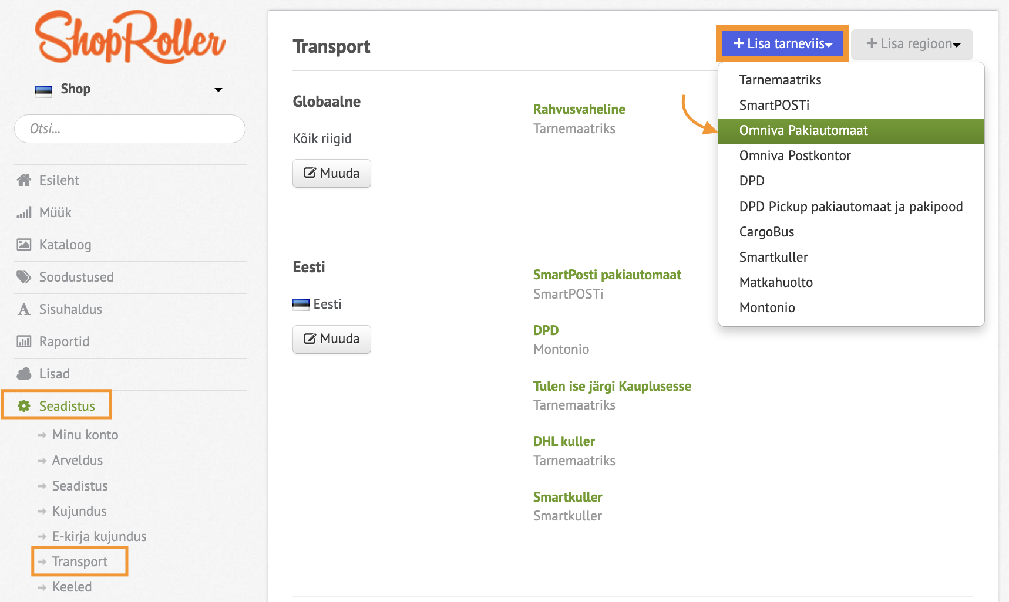Go to Transport in the settings submenu
The image size is (1009, 602).
(80, 562)
